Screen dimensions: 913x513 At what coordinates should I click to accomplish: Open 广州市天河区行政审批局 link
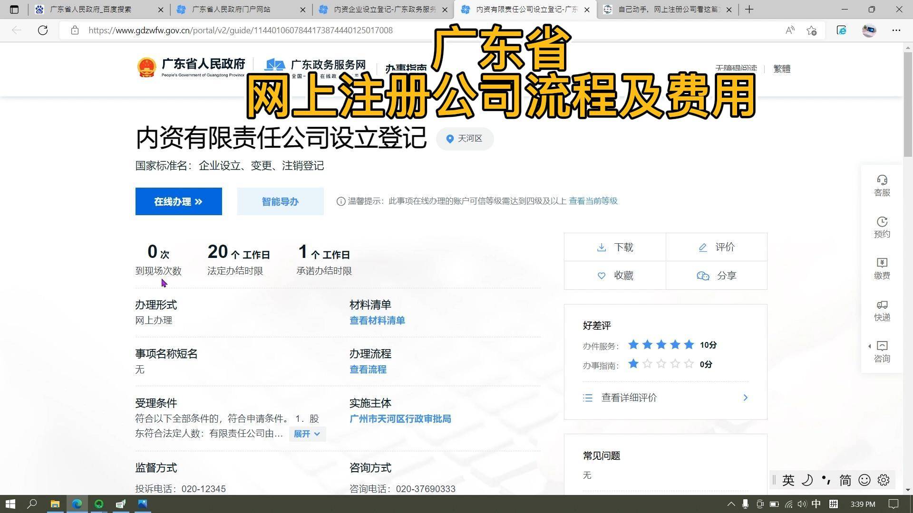(400, 419)
